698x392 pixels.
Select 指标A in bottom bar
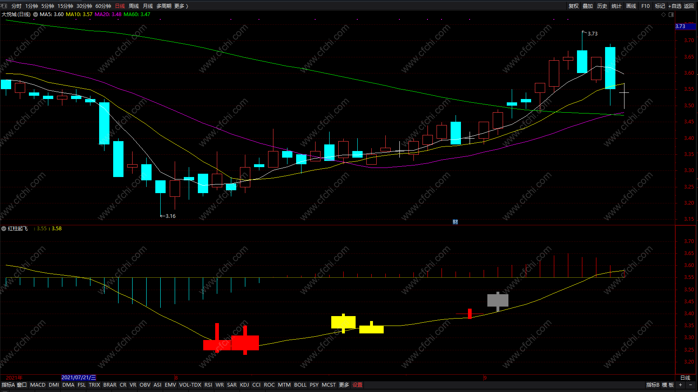click(8, 385)
